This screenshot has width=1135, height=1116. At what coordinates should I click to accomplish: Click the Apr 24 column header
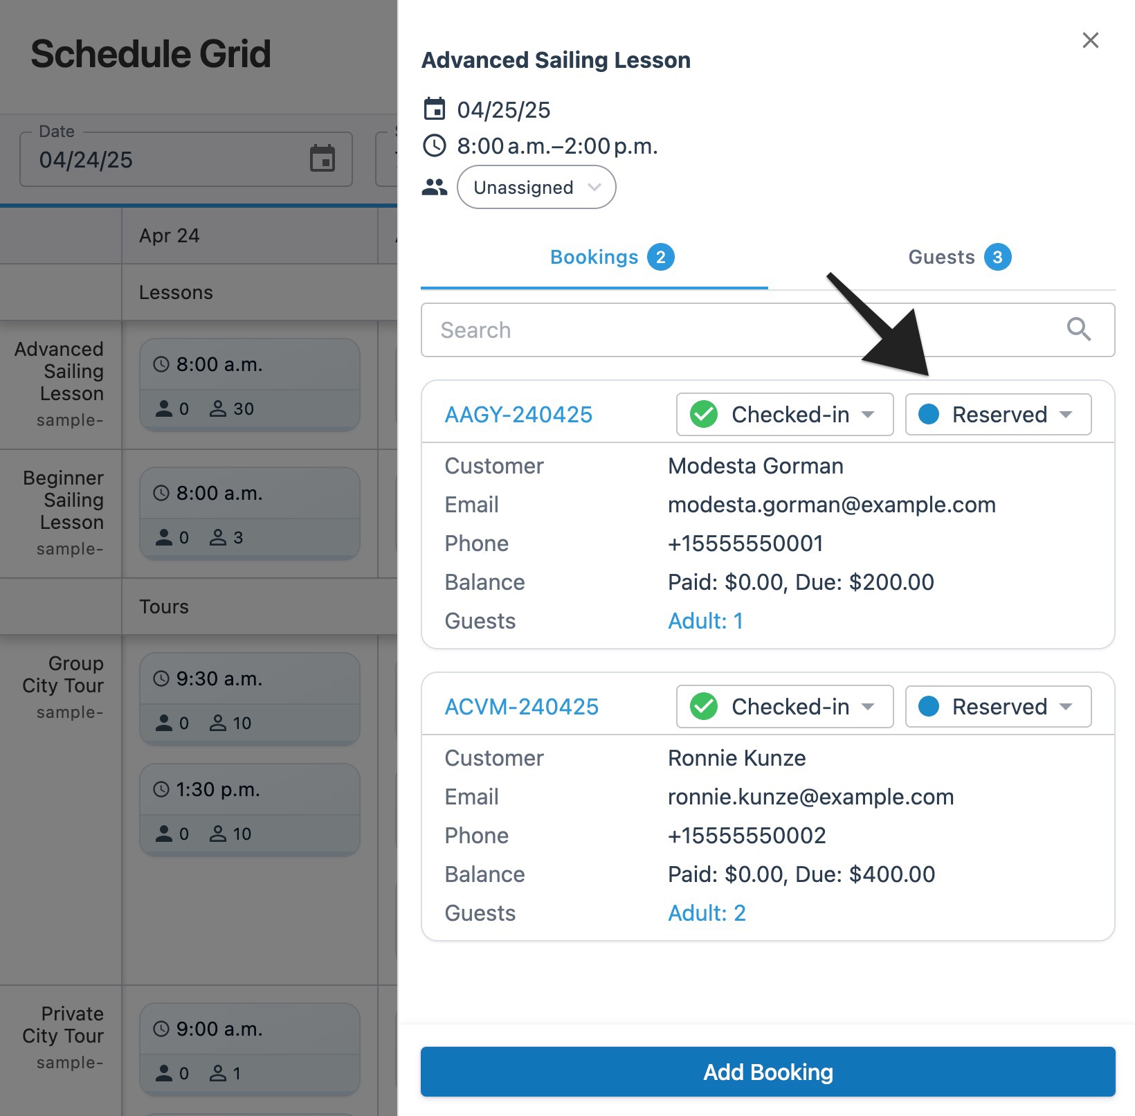[x=170, y=235]
